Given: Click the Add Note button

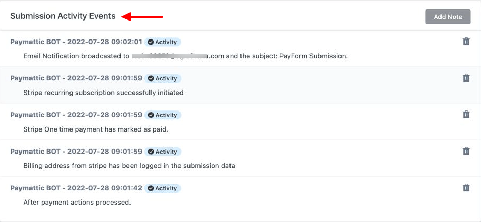Looking at the screenshot, I should (448, 17).
